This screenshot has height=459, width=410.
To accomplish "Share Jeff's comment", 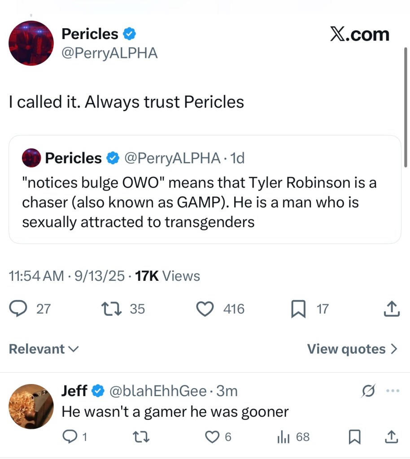I will (x=392, y=436).
